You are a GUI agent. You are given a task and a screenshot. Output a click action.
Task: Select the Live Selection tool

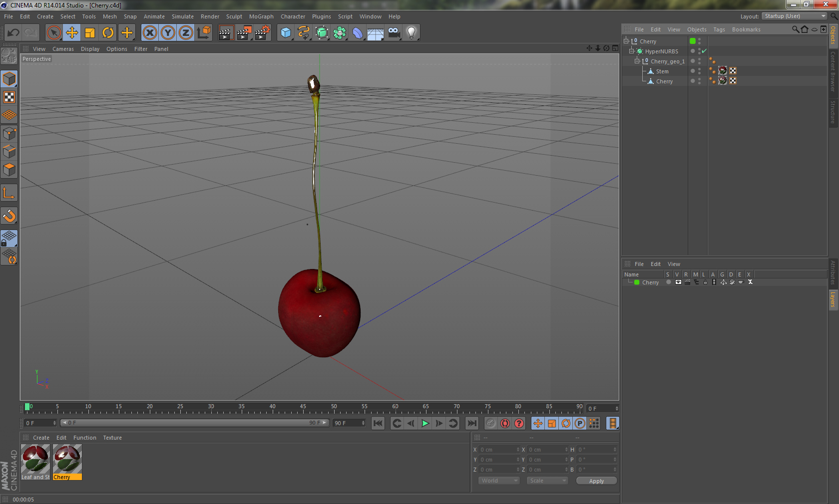(x=53, y=33)
